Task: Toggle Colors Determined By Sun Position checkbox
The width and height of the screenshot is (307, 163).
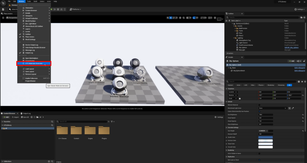Action: click(259, 111)
